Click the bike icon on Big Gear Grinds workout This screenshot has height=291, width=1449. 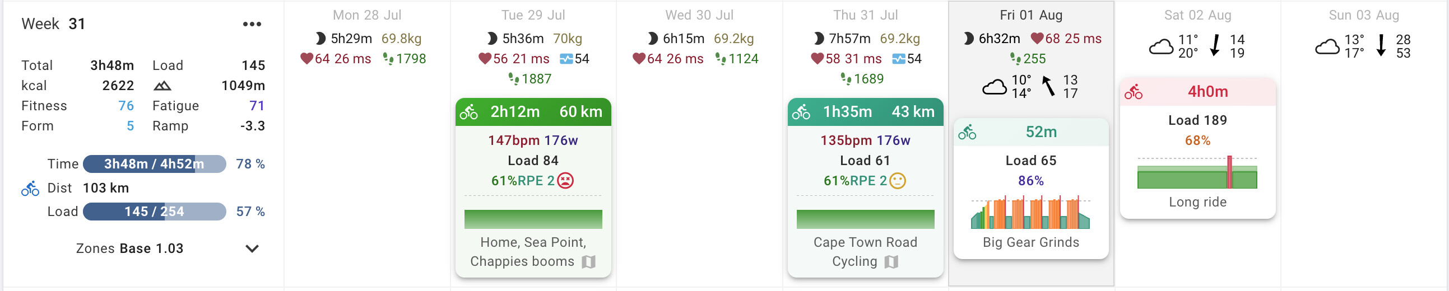pos(968,133)
